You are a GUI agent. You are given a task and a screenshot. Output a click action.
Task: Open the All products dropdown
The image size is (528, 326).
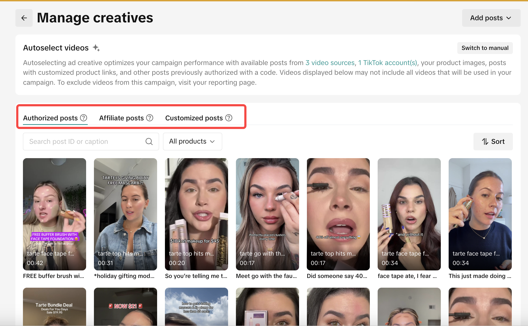tap(192, 141)
